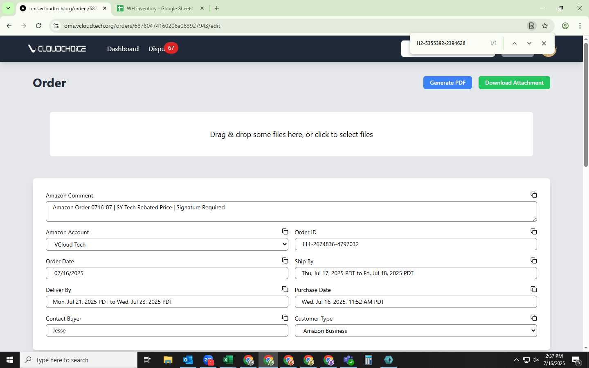Close the WH inventory tab

(202, 8)
